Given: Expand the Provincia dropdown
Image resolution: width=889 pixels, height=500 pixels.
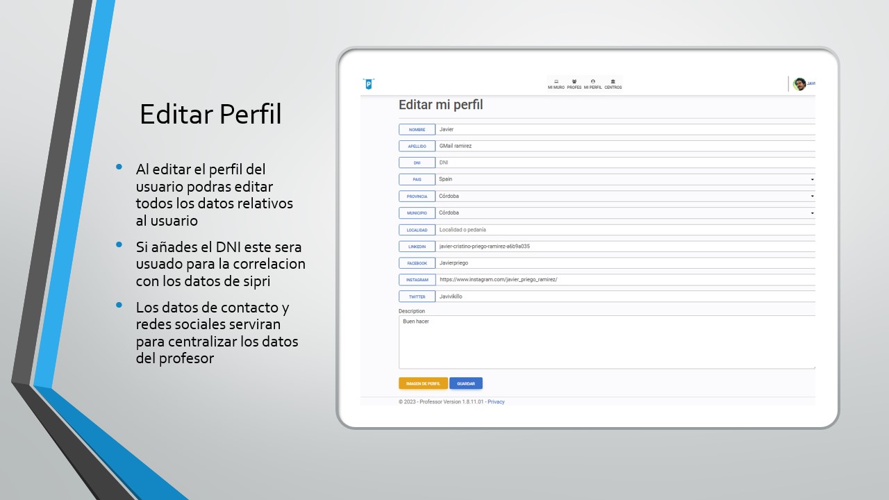Looking at the screenshot, I should (x=625, y=196).
